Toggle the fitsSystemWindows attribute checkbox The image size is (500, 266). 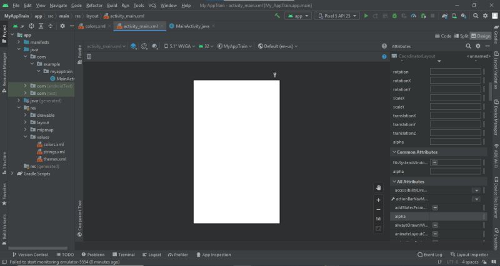point(434,162)
